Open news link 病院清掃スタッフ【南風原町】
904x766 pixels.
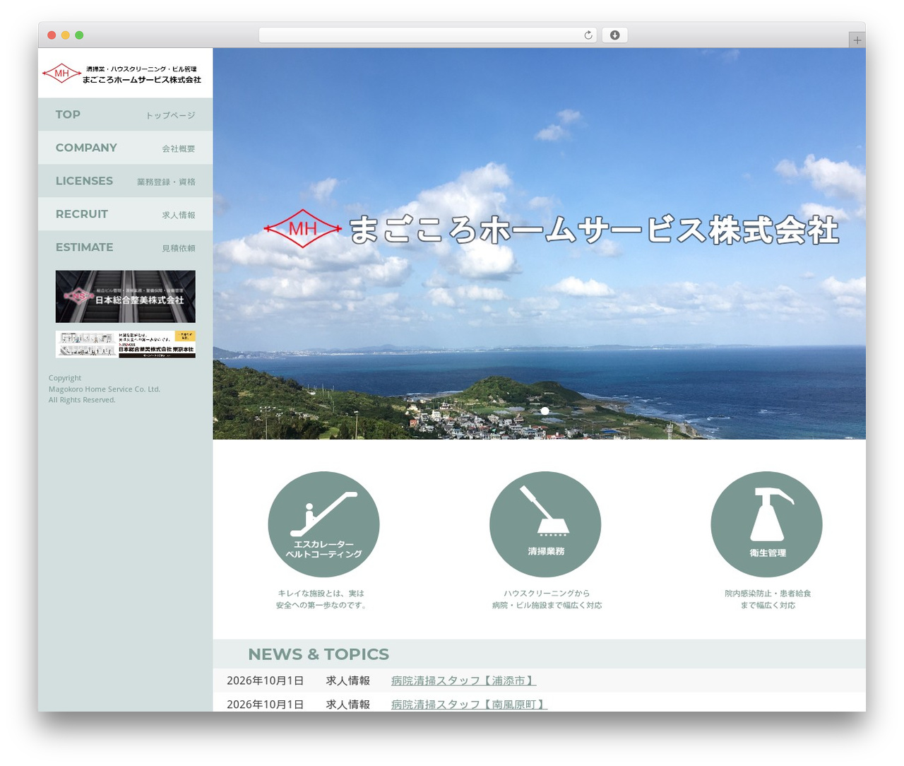tap(469, 705)
